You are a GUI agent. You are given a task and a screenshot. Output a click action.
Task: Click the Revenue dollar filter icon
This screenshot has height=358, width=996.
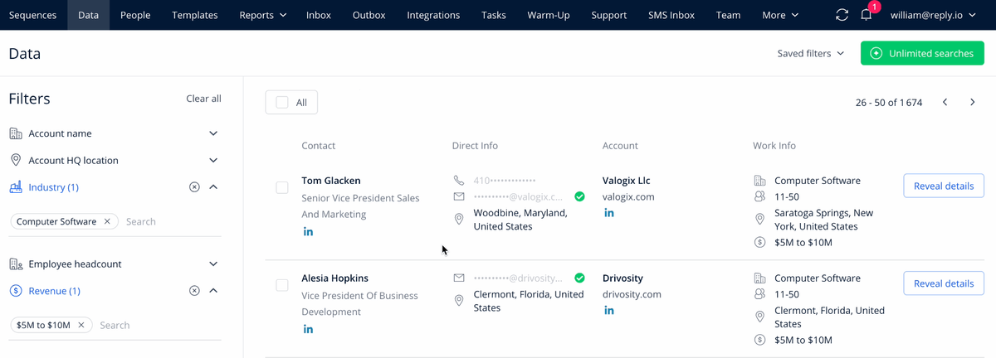16,291
